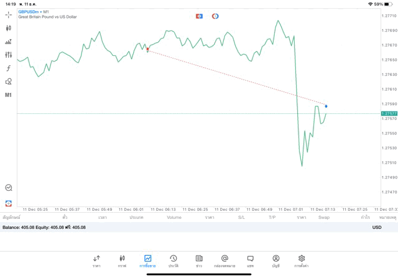This screenshot has width=398, height=278.
Task: Toggle the one-click trading icon at chart top
Action: (x=199, y=16)
